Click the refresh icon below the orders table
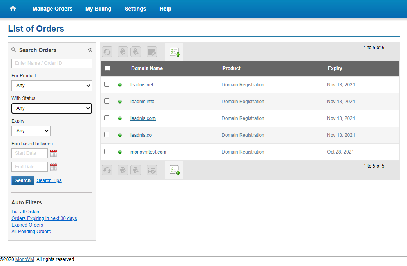The width and height of the screenshot is (407, 266). [107, 170]
